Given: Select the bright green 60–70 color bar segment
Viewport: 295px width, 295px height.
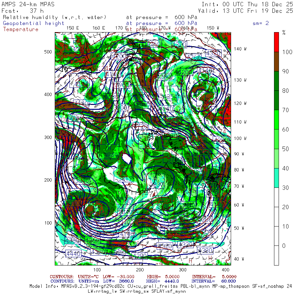Looking at the screenshot, I should pyautogui.click(x=276, y=120).
